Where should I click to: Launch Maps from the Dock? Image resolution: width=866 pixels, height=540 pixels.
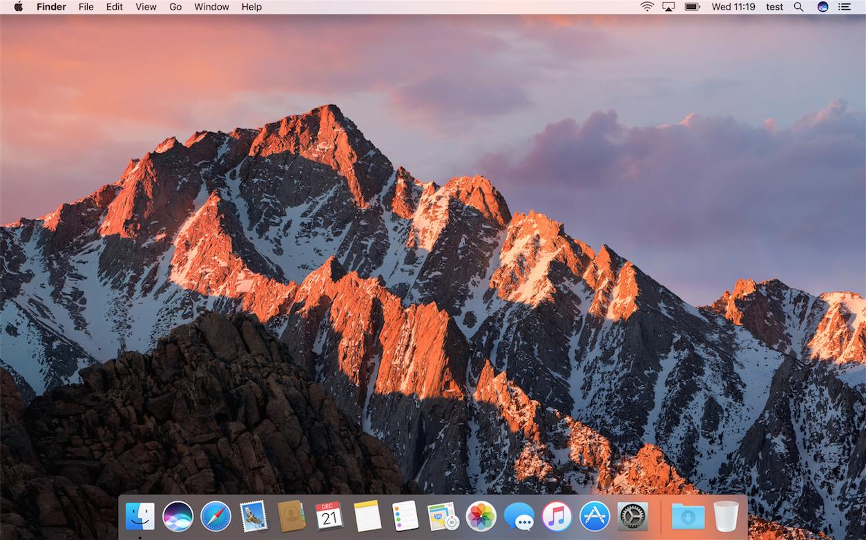pyautogui.click(x=443, y=516)
